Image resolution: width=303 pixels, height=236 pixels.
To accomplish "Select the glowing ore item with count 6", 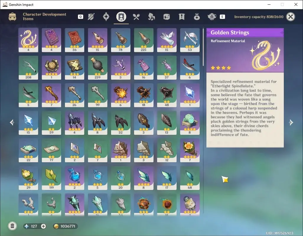I will coord(120,95).
